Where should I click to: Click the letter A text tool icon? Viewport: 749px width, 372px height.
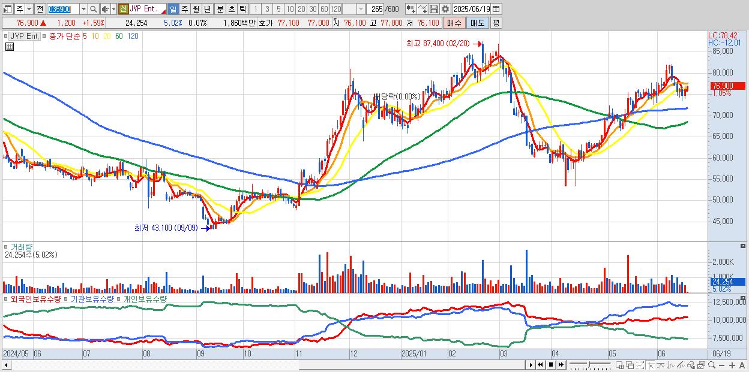point(742,365)
